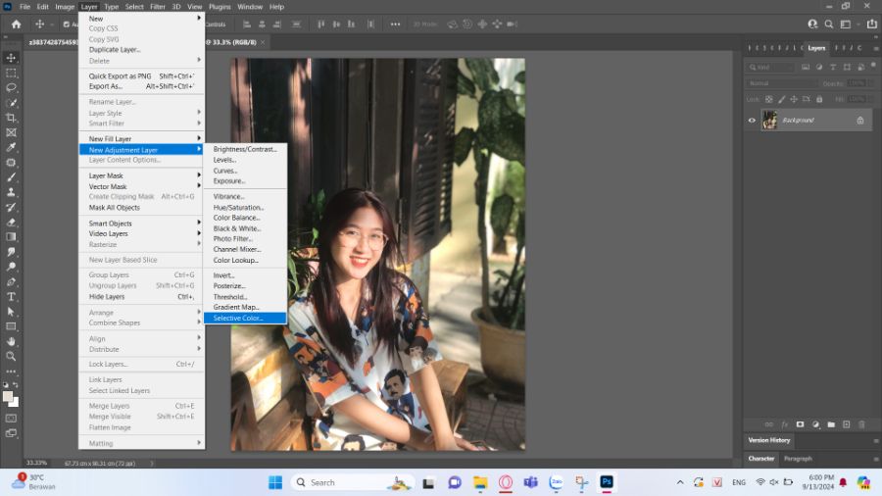Open the Share icon at top right
Image resolution: width=882 pixels, height=496 pixels.
pos(871,25)
